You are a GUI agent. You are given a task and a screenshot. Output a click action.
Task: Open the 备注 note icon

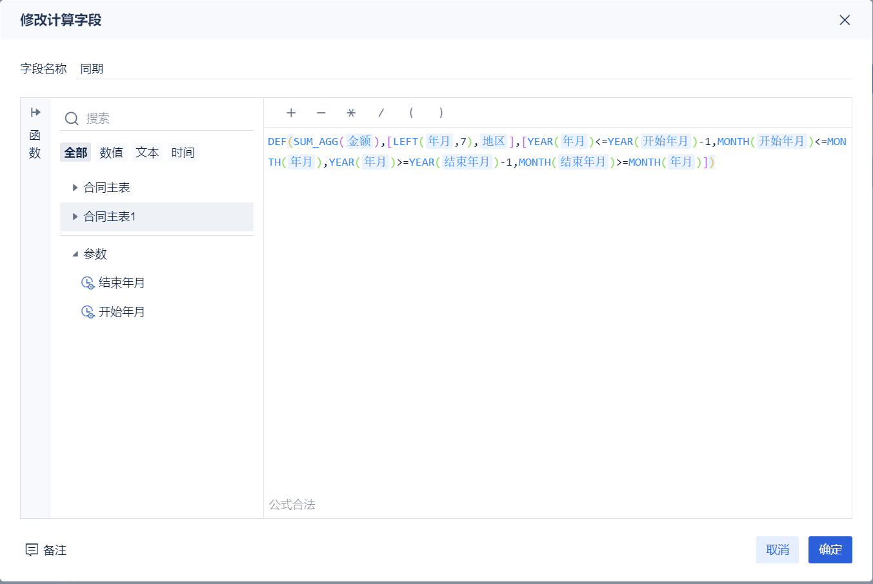32,550
